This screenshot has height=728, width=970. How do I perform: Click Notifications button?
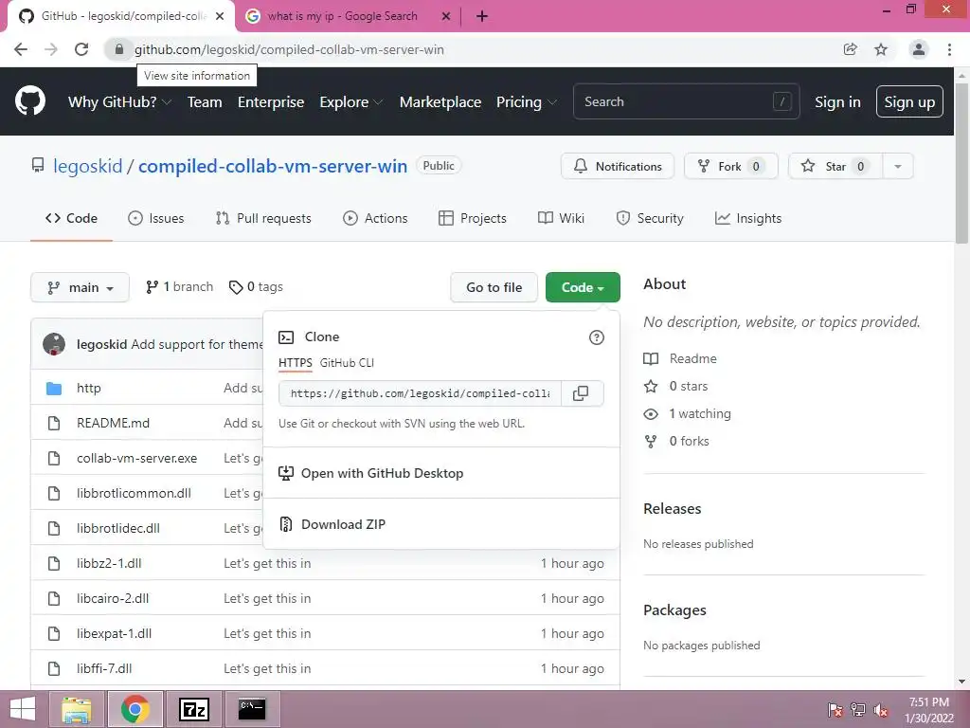[x=618, y=166]
